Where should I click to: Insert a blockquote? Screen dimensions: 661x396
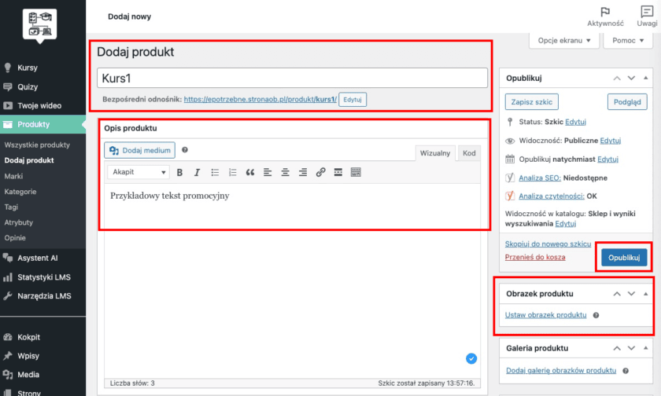click(x=250, y=172)
